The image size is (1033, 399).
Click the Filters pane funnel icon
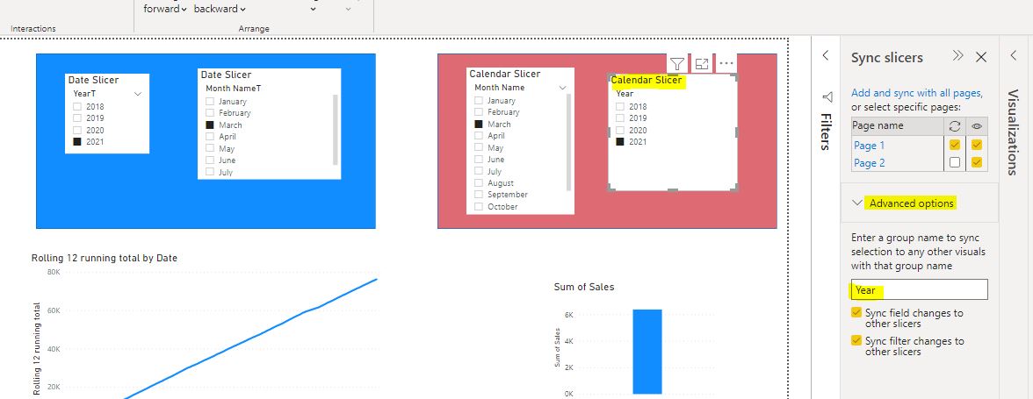click(827, 97)
